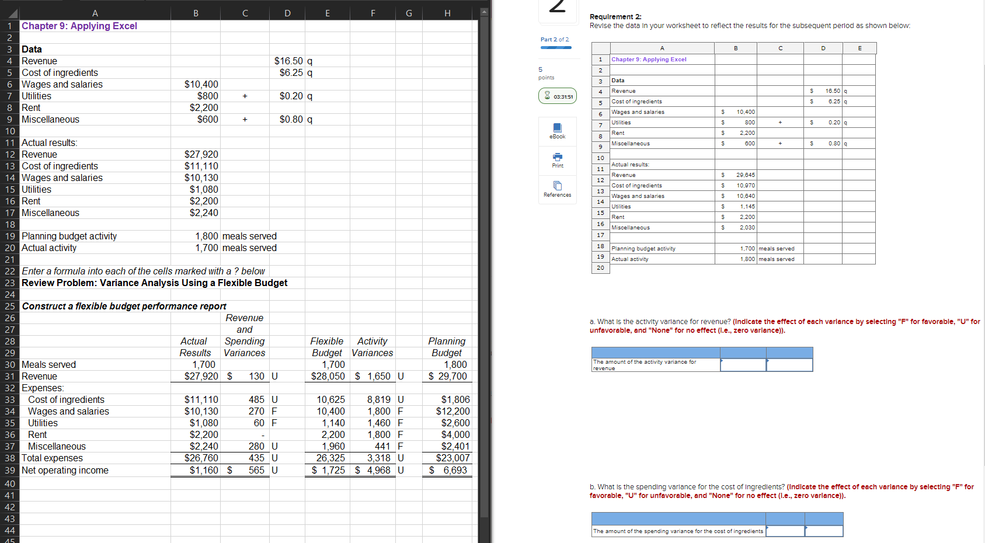Image resolution: width=985 pixels, height=543 pixels.
Task: Open the References panel
Action: 557,190
